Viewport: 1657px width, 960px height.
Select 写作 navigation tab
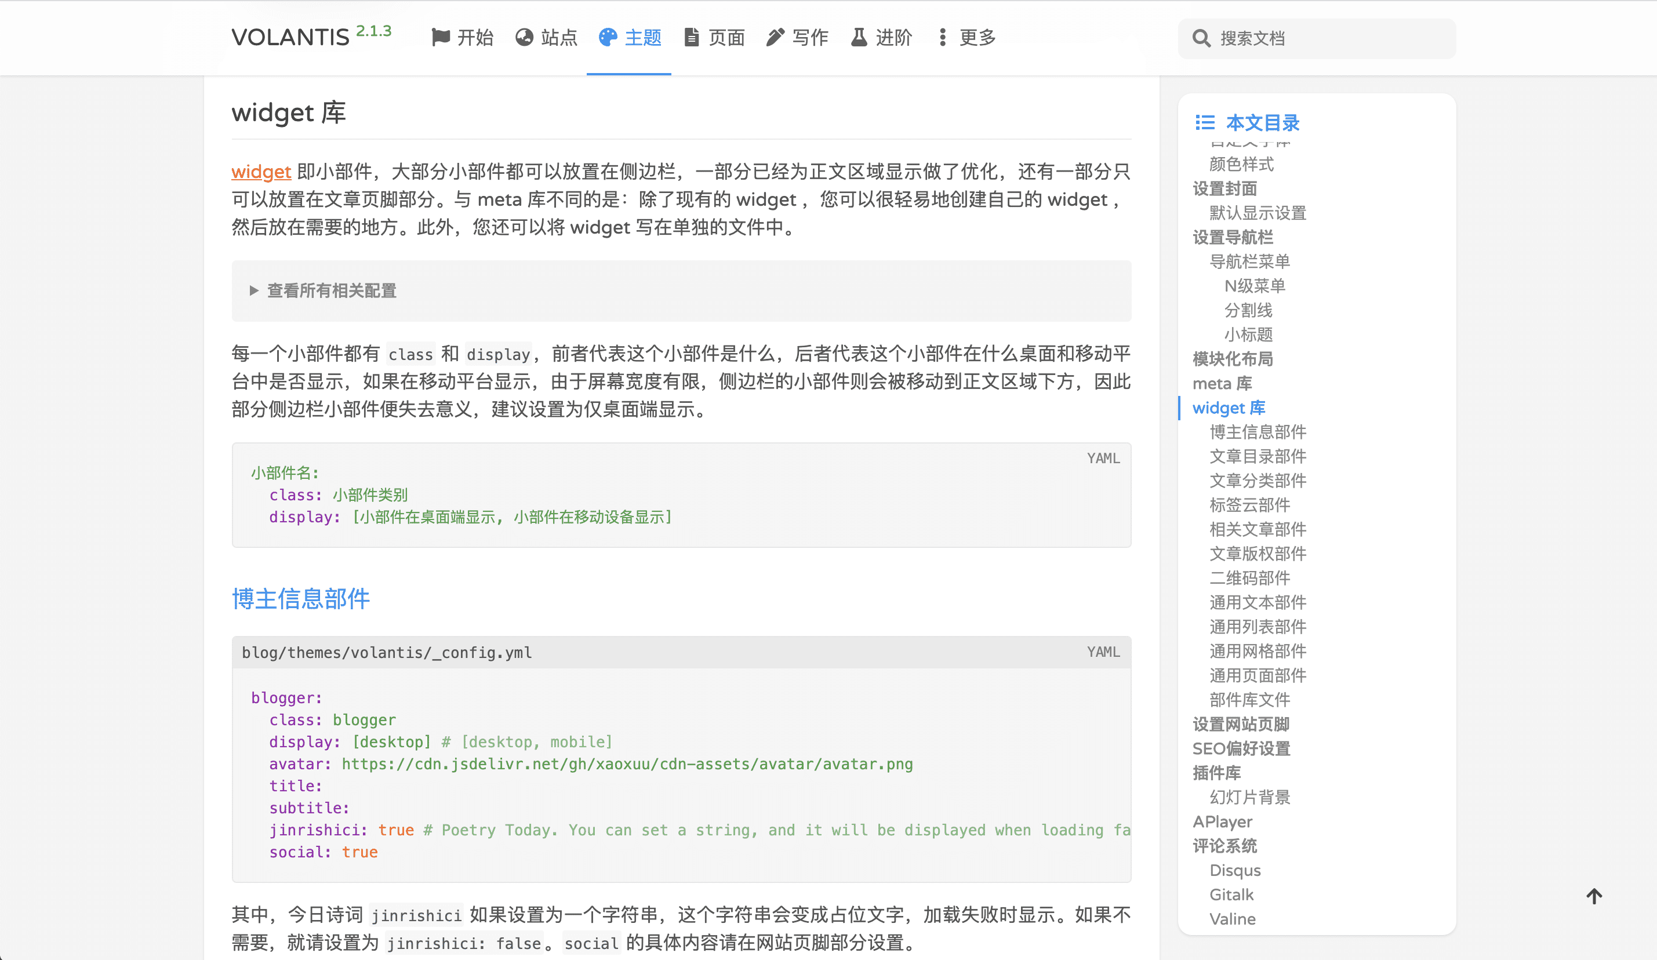click(x=809, y=38)
